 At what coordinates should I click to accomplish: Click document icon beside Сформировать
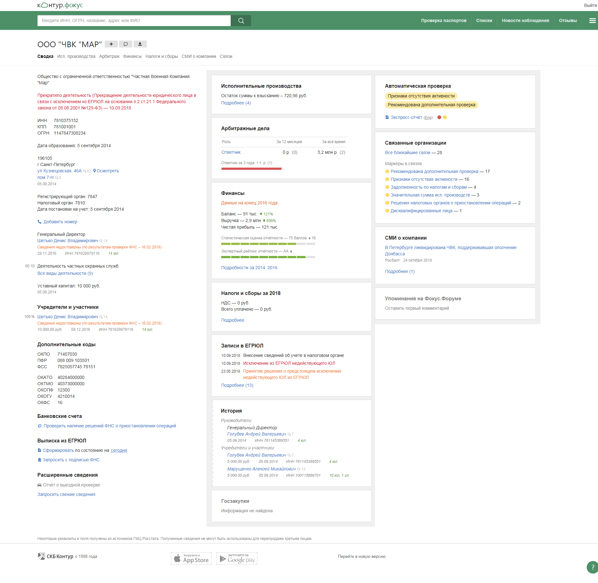[39, 450]
